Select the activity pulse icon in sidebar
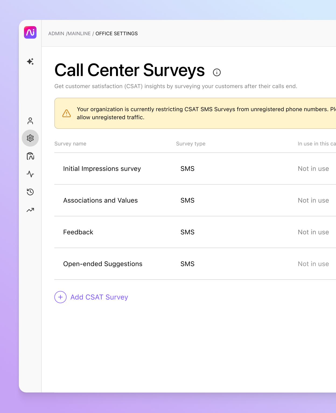Screen dimensions: 336x413 point(30,174)
